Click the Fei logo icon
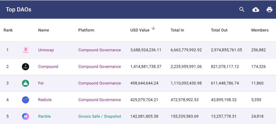Image resolution: width=276 pixels, height=124 pixels. click(26, 83)
